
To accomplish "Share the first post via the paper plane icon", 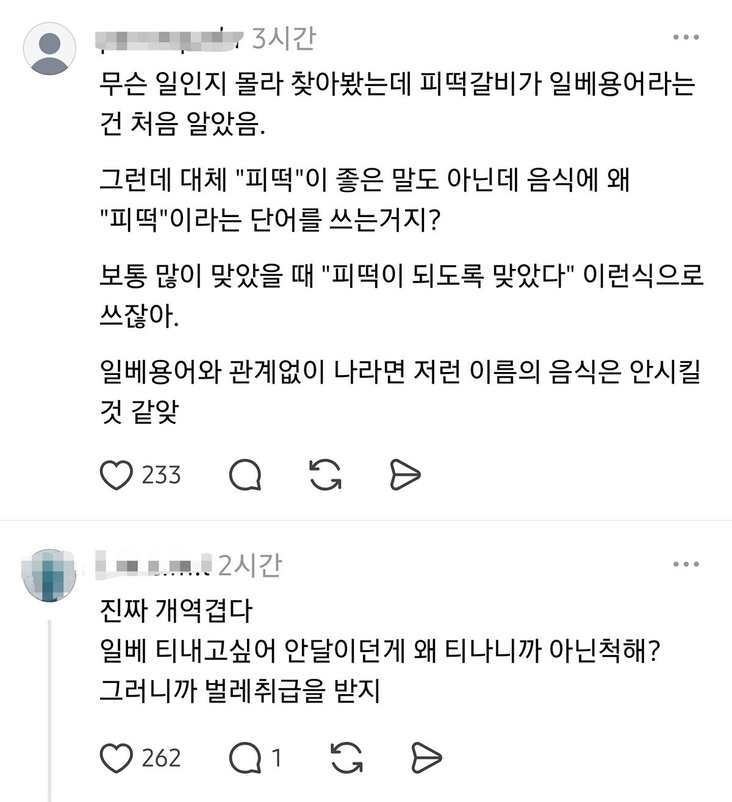I will click(405, 475).
